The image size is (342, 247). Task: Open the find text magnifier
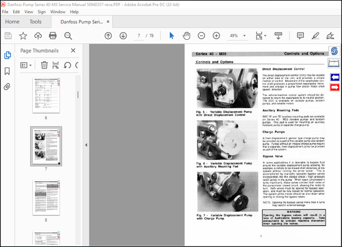[x=68, y=36]
